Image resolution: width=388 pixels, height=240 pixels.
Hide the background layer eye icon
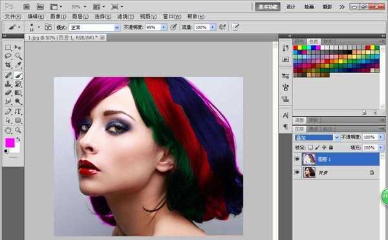coord(297,172)
